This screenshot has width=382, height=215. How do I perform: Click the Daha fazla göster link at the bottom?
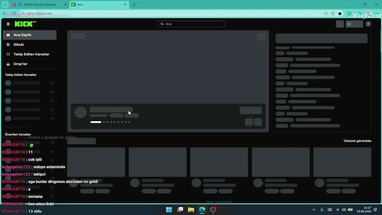(219, 202)
